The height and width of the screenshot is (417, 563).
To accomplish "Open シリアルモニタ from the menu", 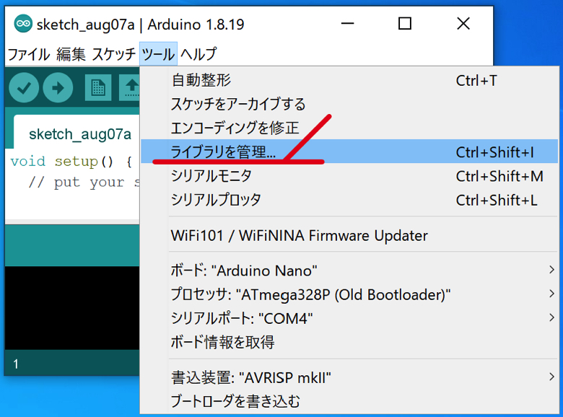I will pos(349,176).
